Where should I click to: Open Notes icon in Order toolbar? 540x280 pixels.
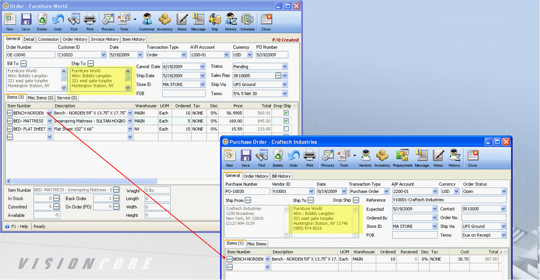(182, 19)
